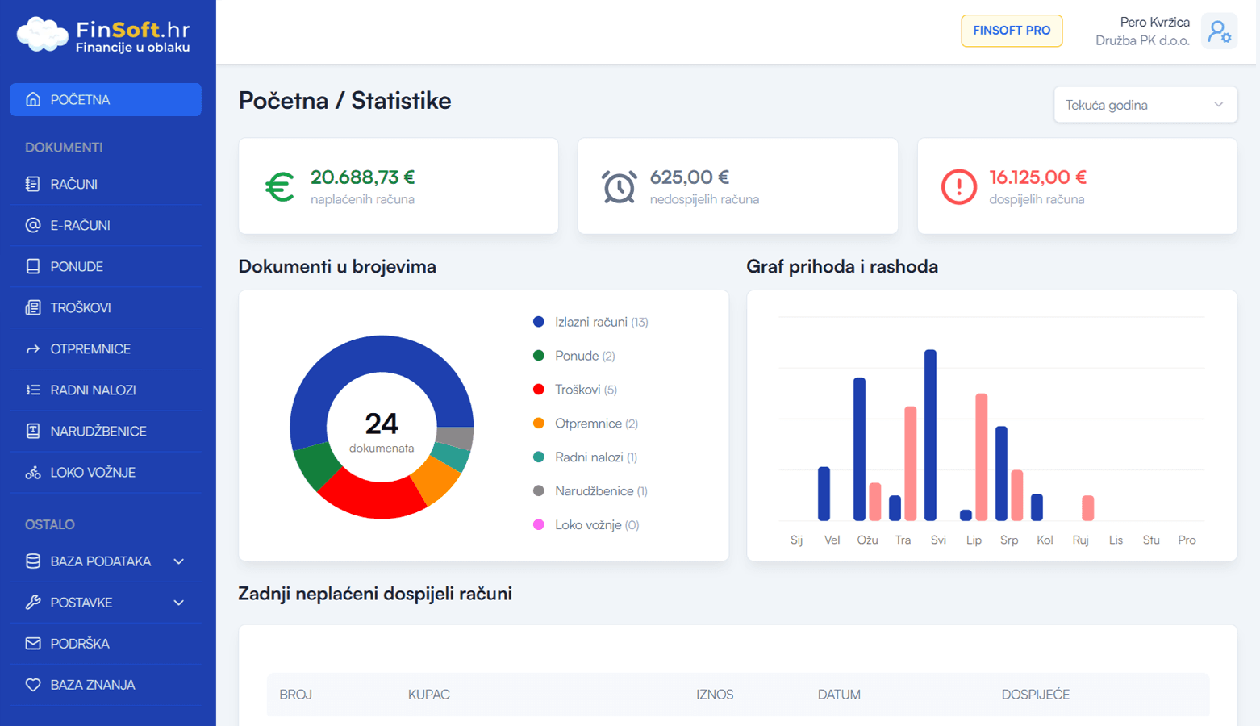
Task: Select Radni nalozi in the sidebar
Action: click(93, 390)
